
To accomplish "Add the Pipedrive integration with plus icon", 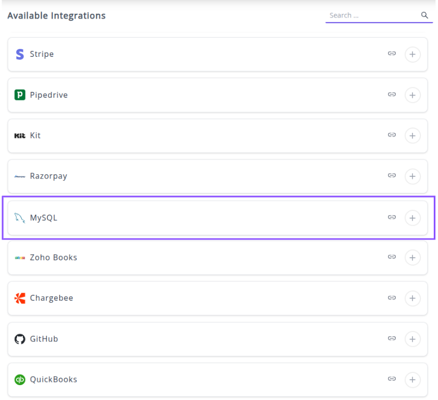I will 412,95.
